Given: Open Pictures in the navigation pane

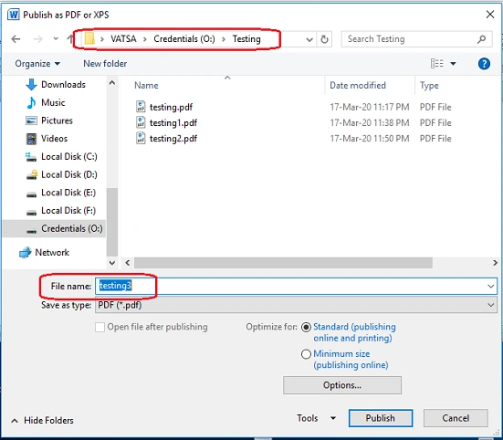Looking at the screenshot, I should coord(49,120).
